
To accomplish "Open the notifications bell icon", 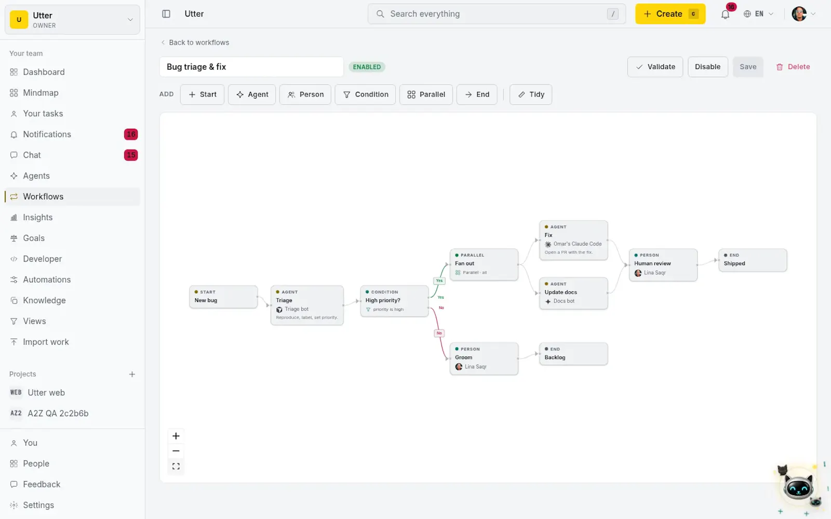I will [x=726, y=14].
